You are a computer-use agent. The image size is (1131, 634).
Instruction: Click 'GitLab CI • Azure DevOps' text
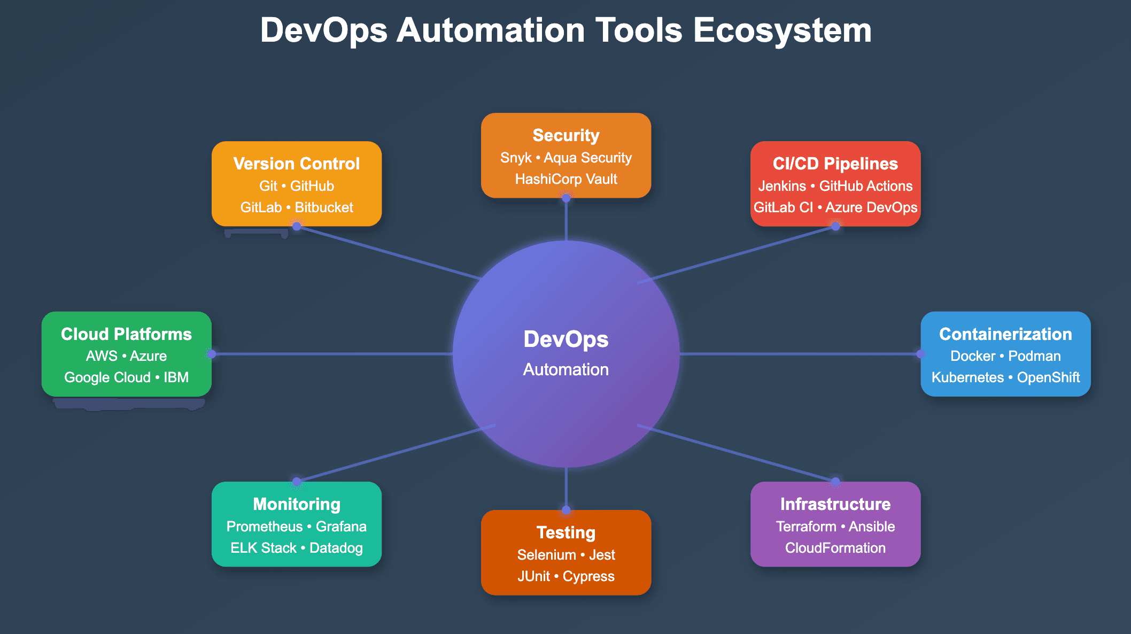click(x=835, y=207)
